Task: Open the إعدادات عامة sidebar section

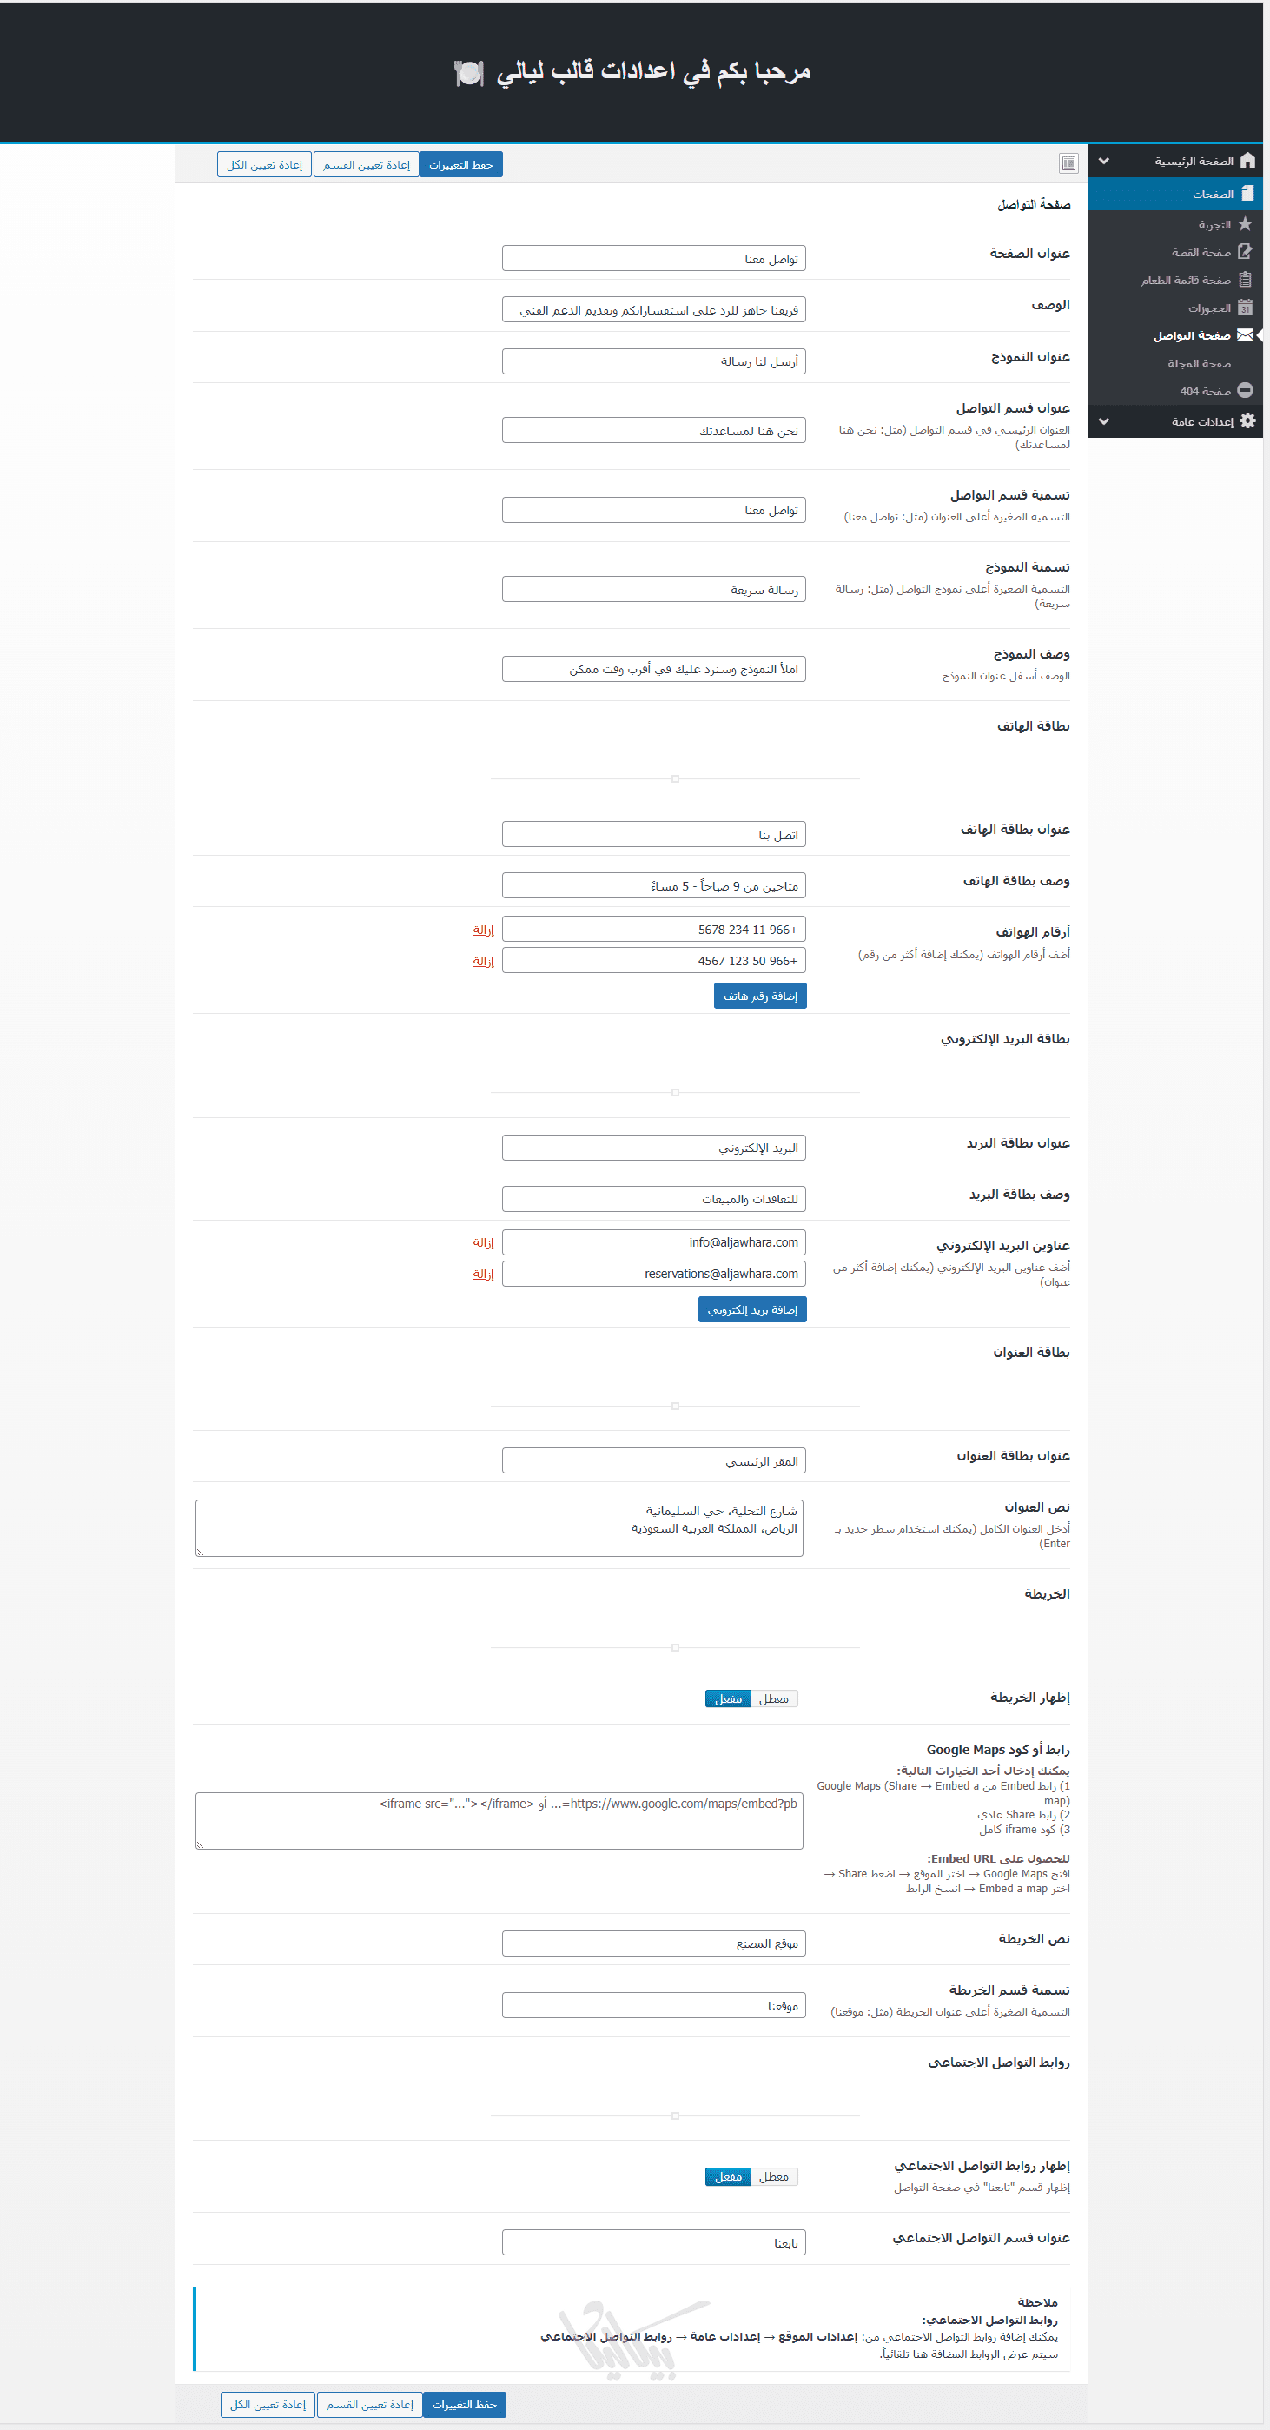Action: (x=1202, y=421)
